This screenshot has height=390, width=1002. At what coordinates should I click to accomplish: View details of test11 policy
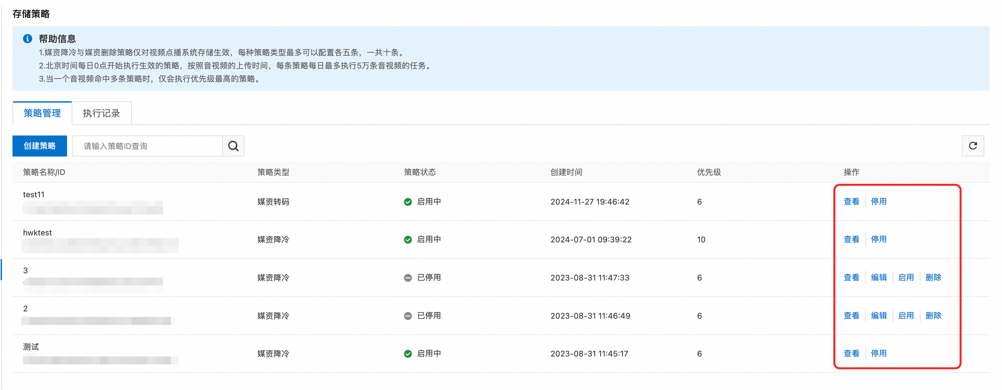pos(851,201)
